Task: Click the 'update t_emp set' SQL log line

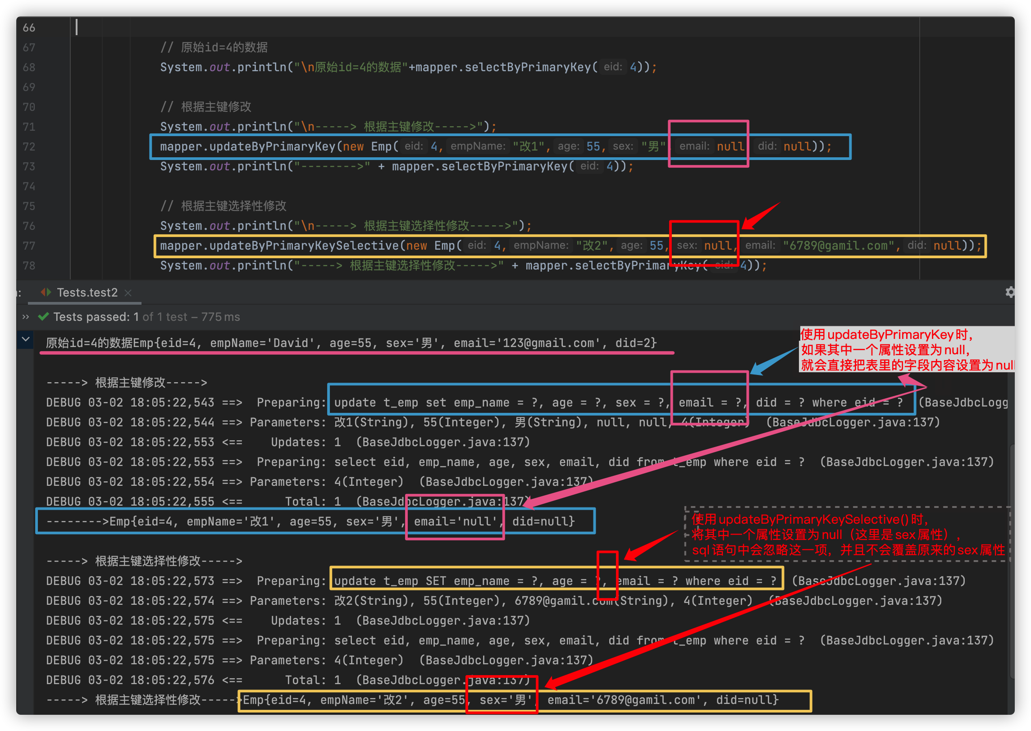Action: pos(451,402)
